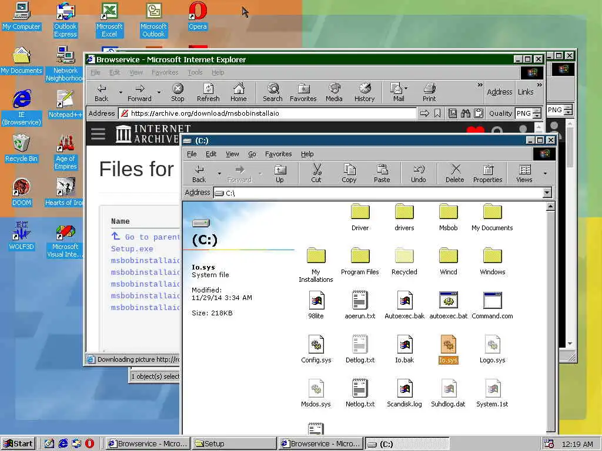
Task: Open the Edit menu in C: window
Action: (x=211, y=154)
